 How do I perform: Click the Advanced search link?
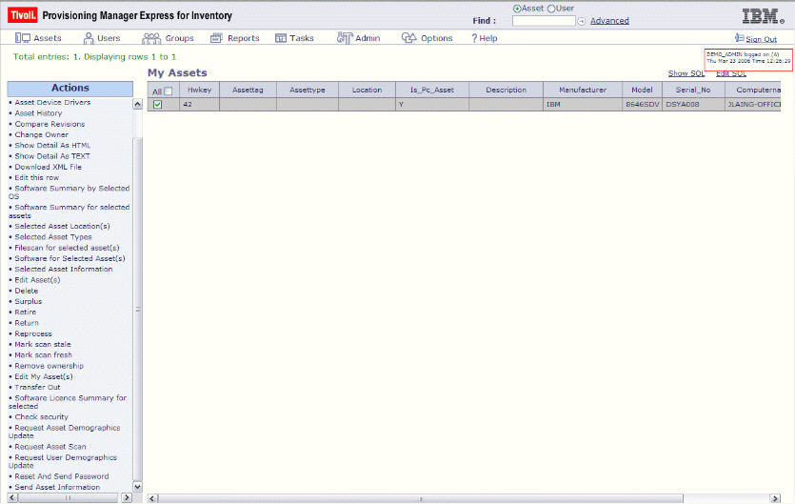pyautogui.click(x=609, y=21)
